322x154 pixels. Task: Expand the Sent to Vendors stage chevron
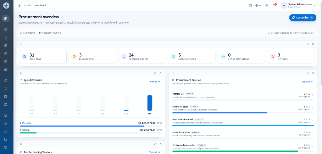pos(312,108)
